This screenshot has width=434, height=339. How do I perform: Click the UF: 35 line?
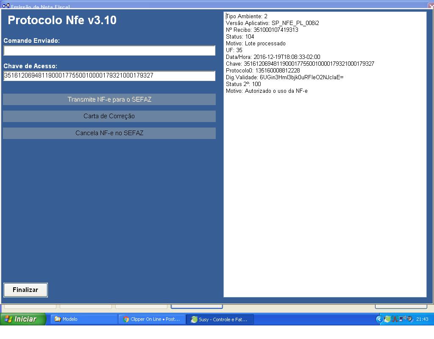(234, 50)
